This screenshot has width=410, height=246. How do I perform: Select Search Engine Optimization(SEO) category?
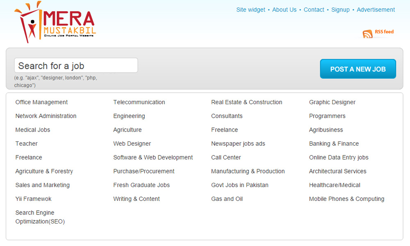click(40, 217)
